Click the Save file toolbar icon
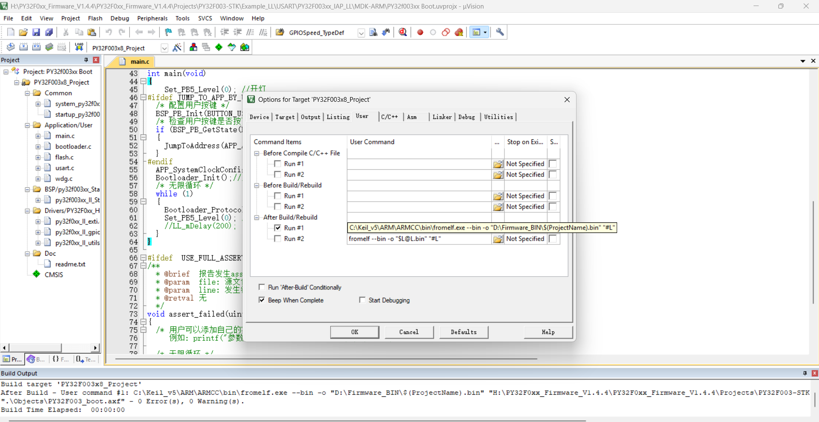Viewport: 819px width, 422px height. pos(36,32)
